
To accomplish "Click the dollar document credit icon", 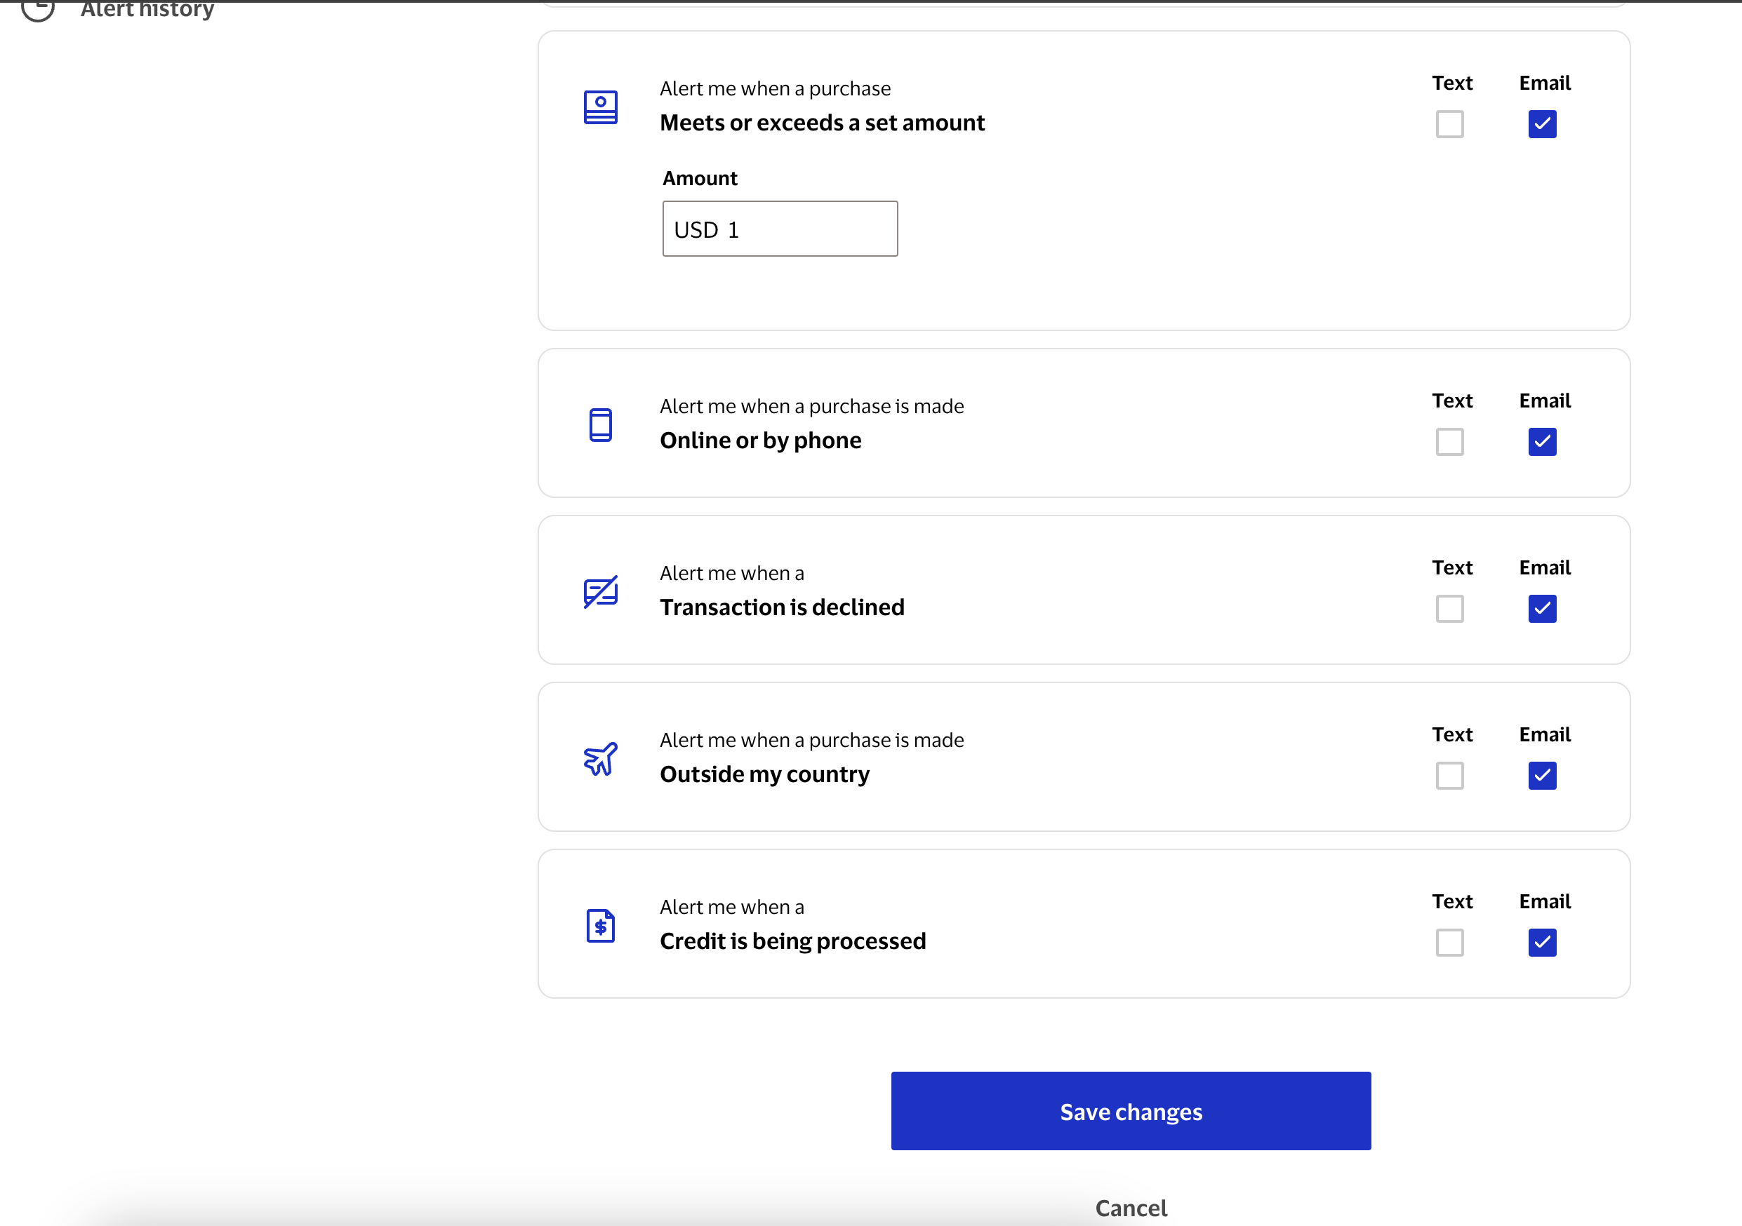I will 600,925.
